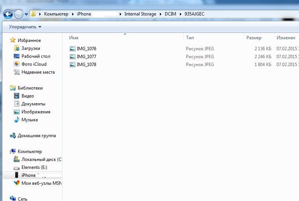Open the Видео library
Screen dimensions: 299x201
[28, 96]
